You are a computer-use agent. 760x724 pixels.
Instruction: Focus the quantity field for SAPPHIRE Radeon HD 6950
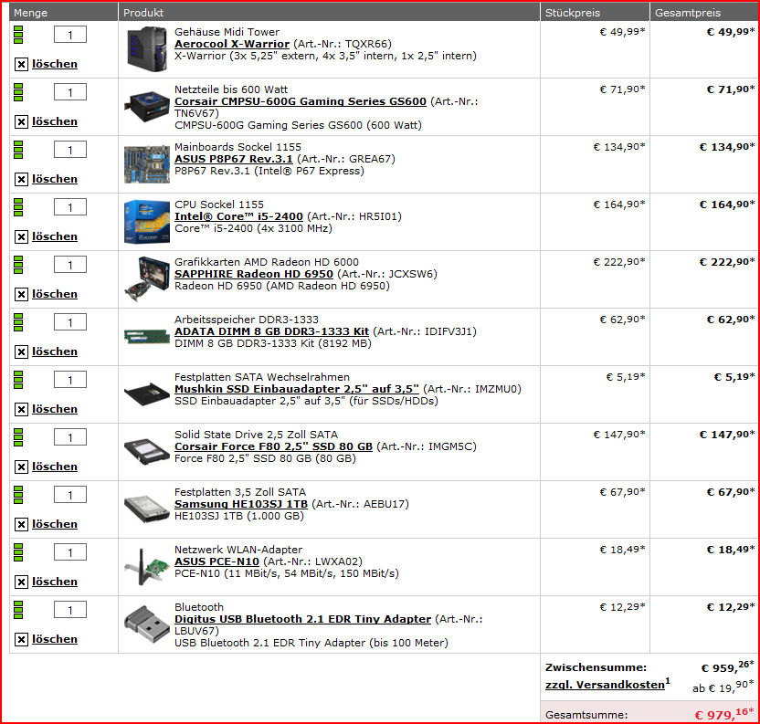click(70, 265)
